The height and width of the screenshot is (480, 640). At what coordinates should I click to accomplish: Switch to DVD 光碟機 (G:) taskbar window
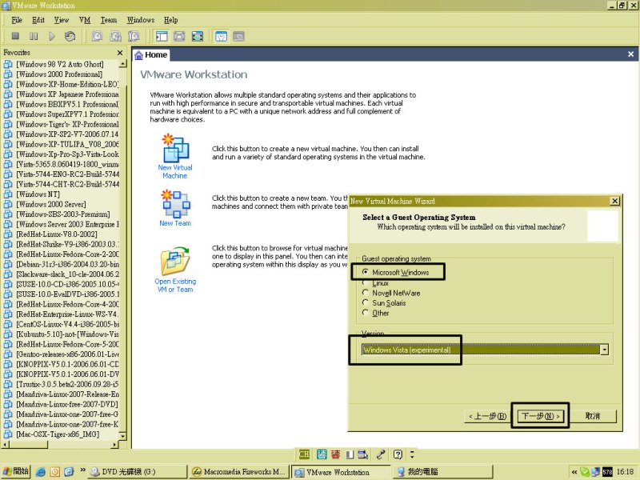click(137, 472)
